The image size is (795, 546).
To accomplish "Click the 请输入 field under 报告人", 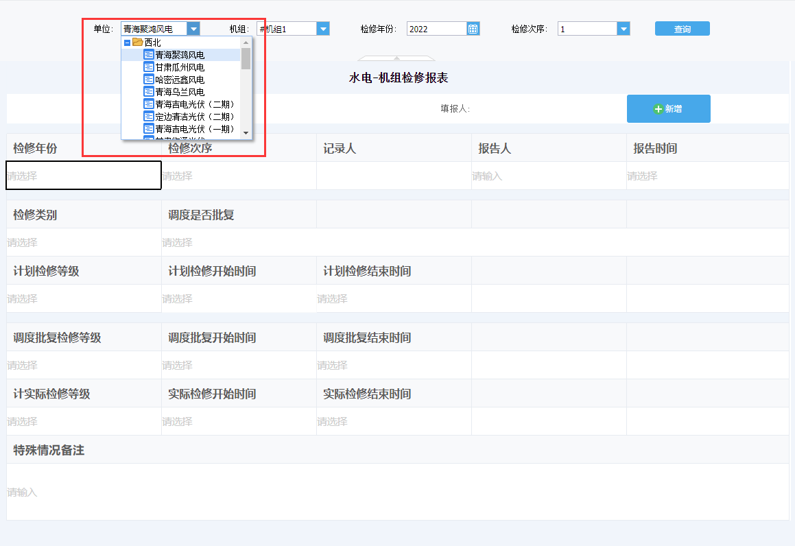I will click(549, 176).
